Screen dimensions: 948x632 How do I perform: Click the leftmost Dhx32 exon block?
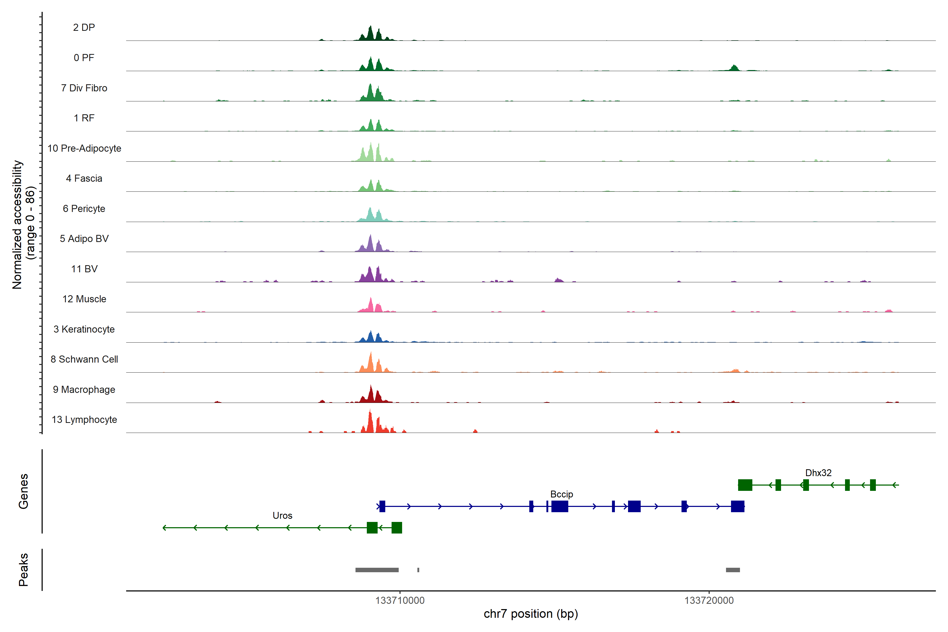745,485
